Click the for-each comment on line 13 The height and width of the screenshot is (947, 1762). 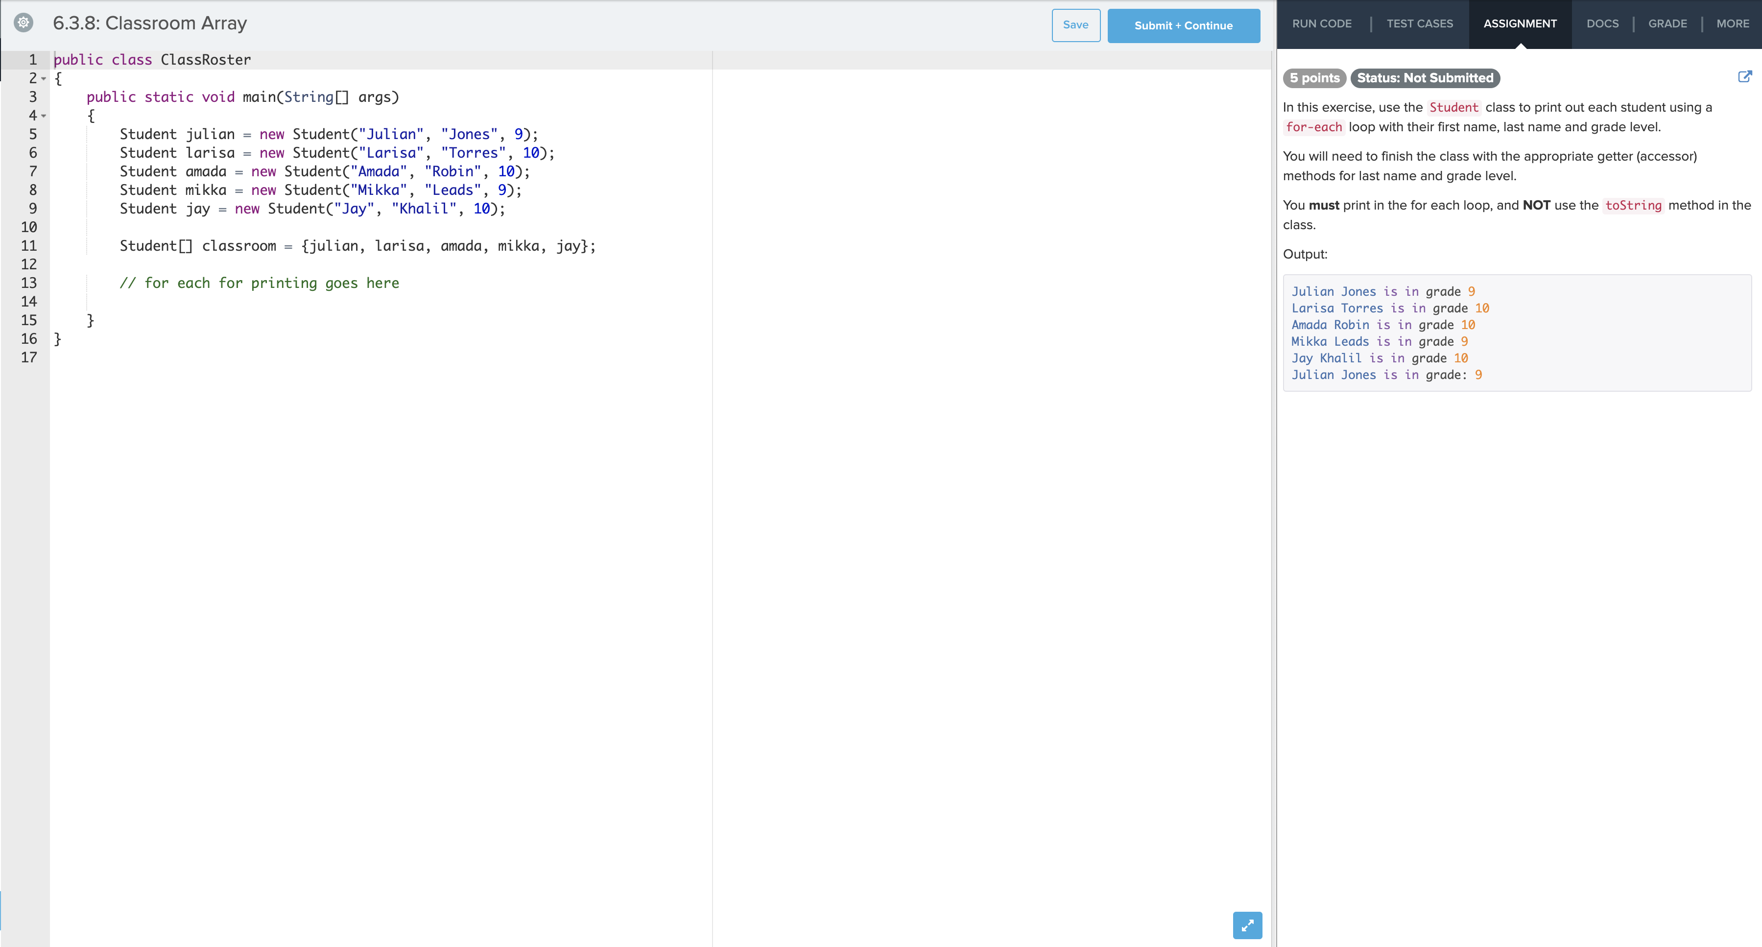click(260, 283)
